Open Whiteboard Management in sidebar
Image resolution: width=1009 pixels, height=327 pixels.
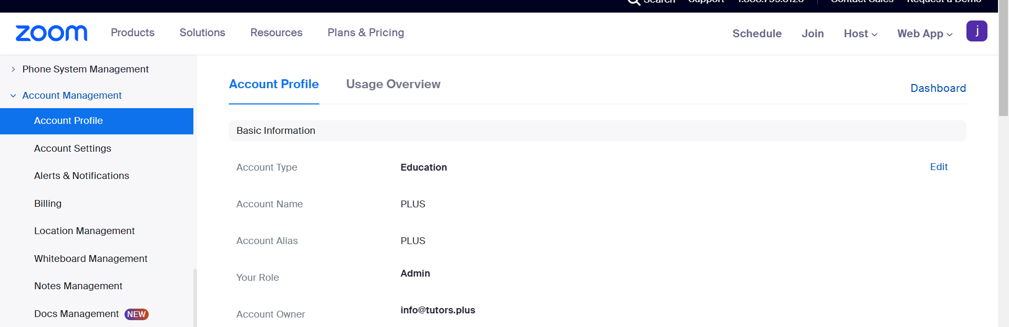(90, 259)
